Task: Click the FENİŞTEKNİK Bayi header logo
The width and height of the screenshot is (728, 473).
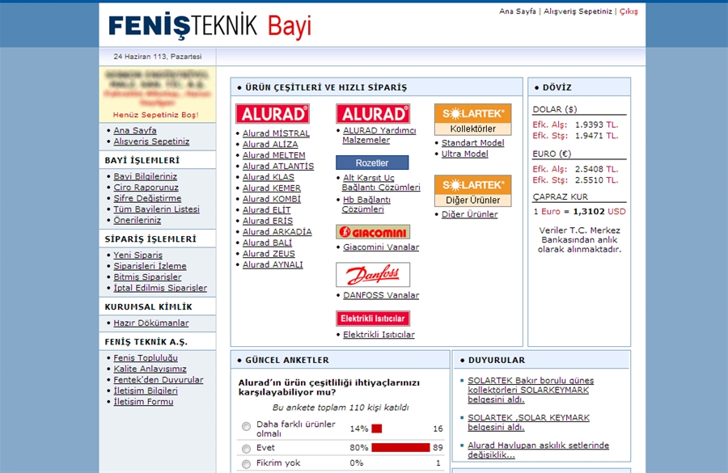Action: click(x=210, y=26)
